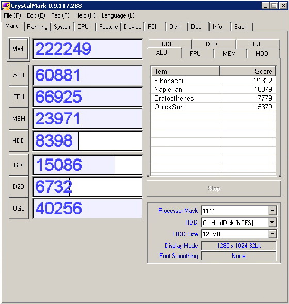Image resolution: width=289 pixels, height=304 pixels.
Task: Minimize the CrystalMark window
Action: [x=265, y=6]
